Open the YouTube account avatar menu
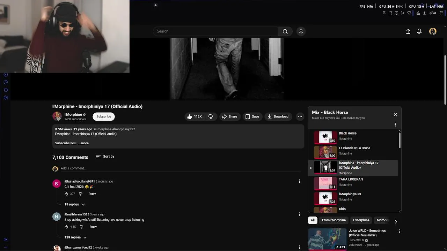Screen dimensions: 447x251 tap(433, 31)
